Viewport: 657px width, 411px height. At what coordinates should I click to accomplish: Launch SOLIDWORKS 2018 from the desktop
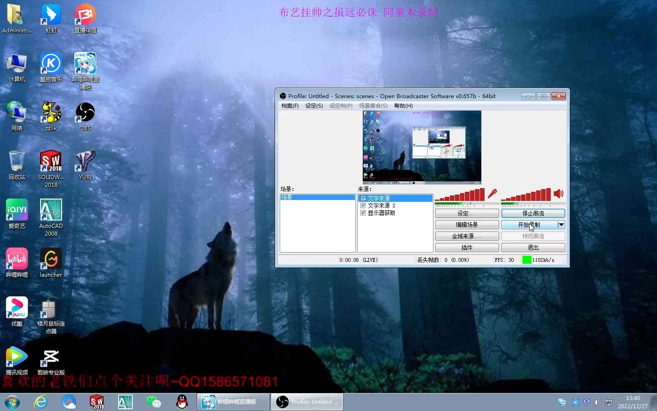tap(51, 169)
